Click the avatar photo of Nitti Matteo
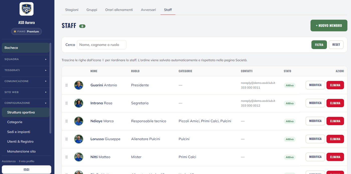Image resolution: width=351 pixels, height=174 pixels. click(79, 157)
